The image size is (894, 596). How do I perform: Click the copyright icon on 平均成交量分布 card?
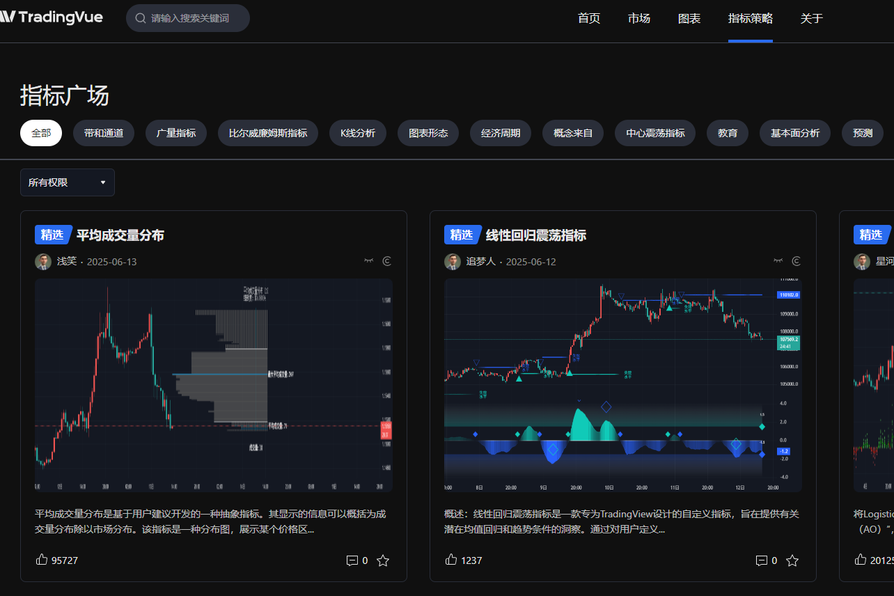pyautogui.click(x=387, y=261)
